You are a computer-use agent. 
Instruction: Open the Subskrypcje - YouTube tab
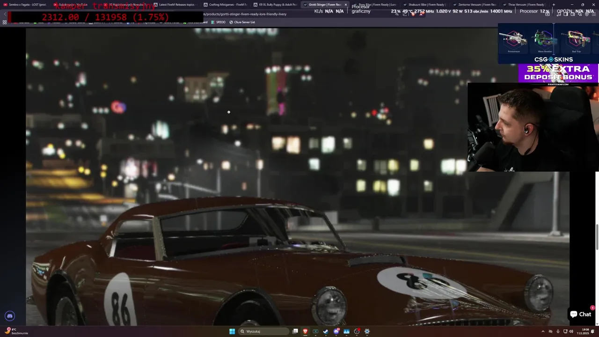click(76, 5)
